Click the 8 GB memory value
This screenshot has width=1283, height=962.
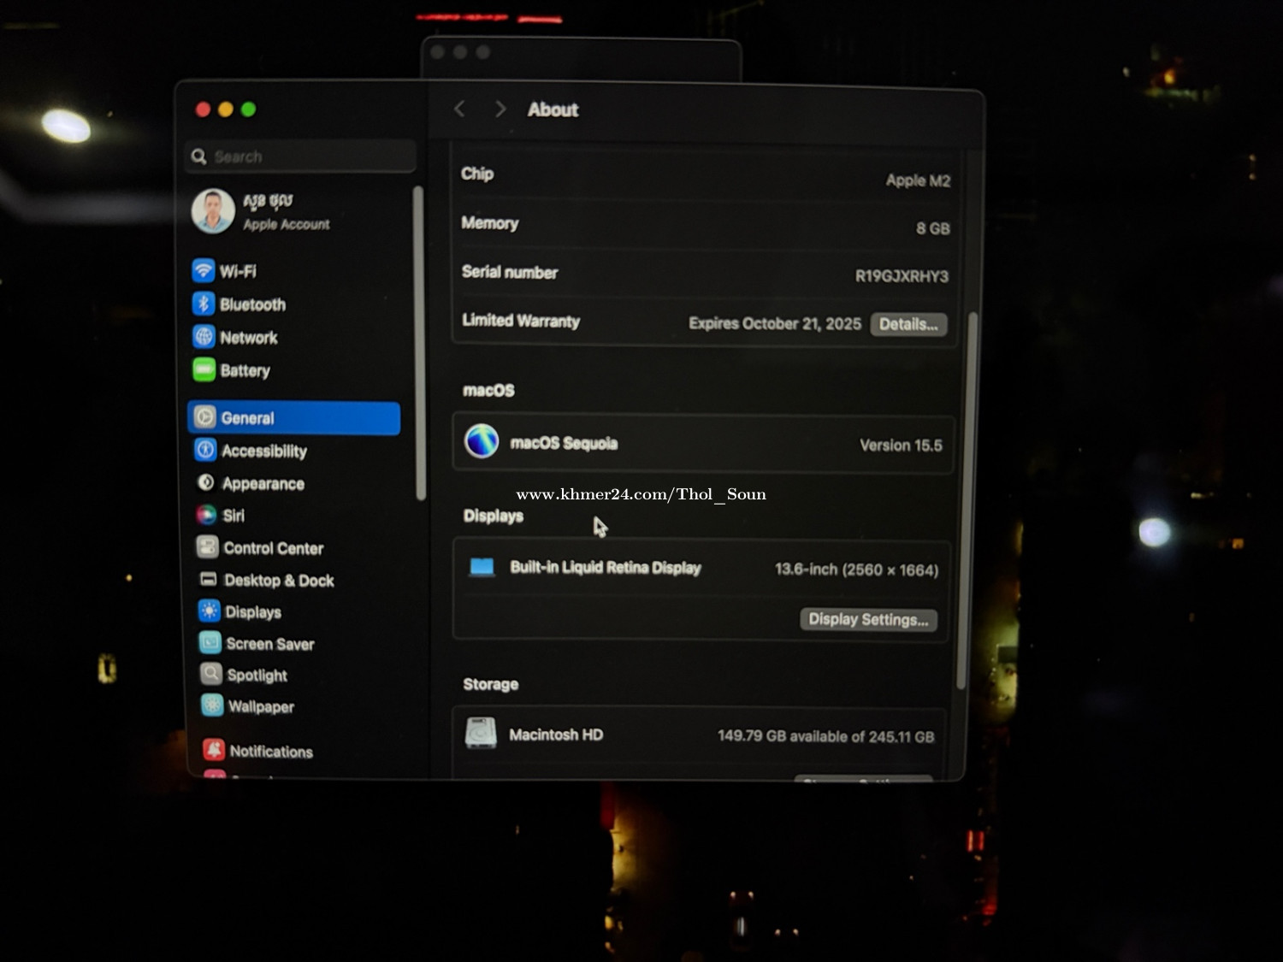point(933,228)
